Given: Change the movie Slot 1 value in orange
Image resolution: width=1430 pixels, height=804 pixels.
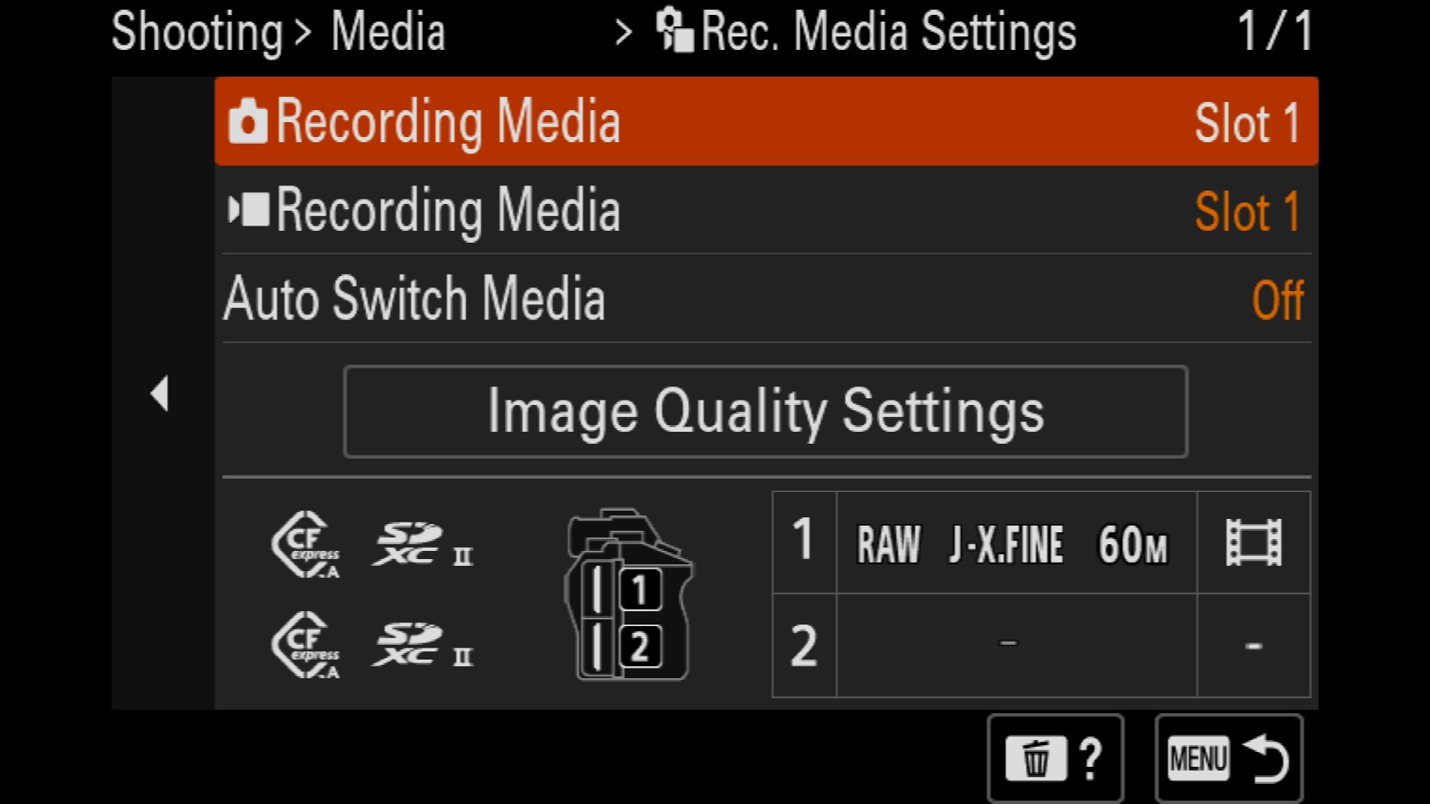Looking at the screenshot, I should (1248, 211).
